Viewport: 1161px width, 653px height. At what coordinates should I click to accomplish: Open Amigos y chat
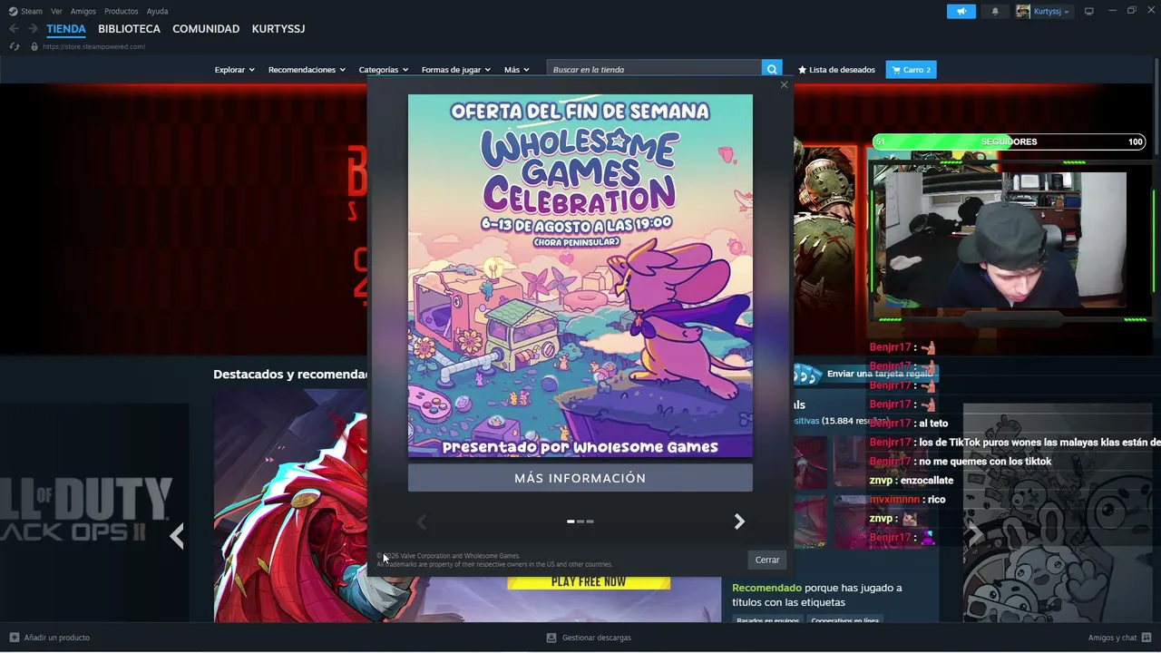click(x=1119, y=638)
